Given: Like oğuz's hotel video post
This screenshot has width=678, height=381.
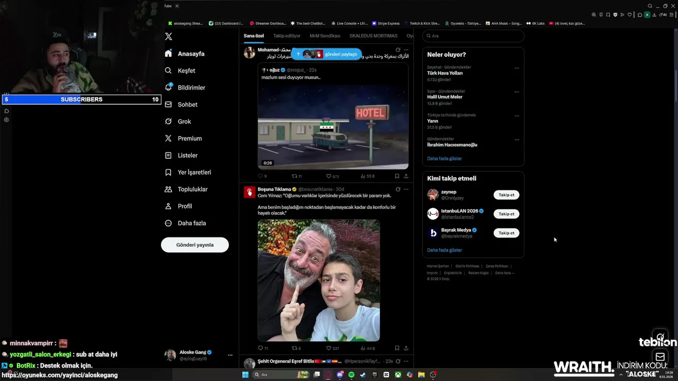Looking at the screenshot, I should tap(332, 176).
